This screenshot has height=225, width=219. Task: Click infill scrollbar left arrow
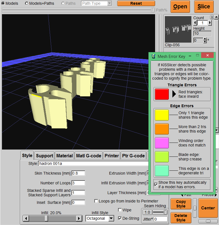26,218
